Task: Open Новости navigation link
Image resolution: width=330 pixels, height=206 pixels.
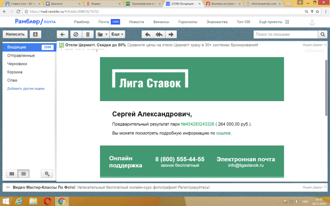Action: click(136, 22)
